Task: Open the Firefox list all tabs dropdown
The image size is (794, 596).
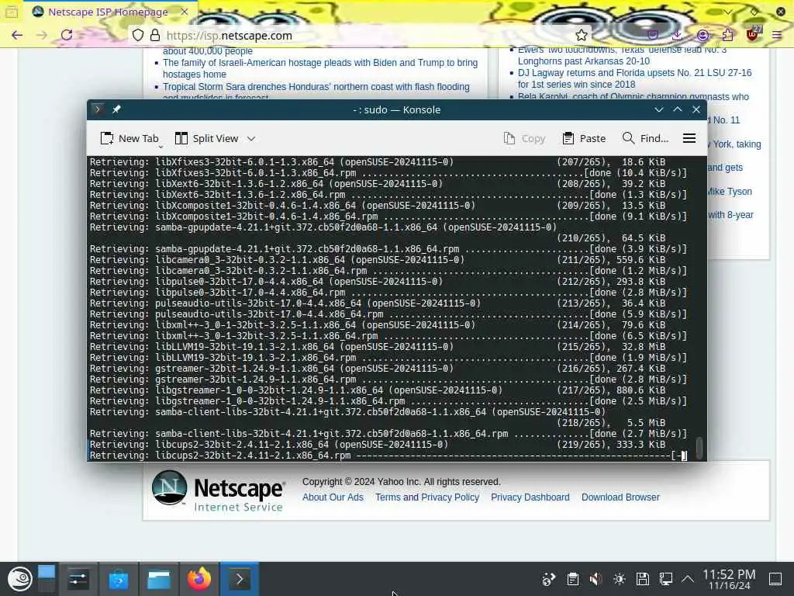Action: [727, 12]
